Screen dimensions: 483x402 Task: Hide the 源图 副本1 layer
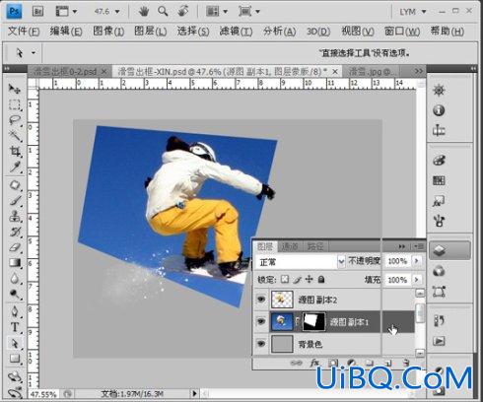click(x=261, y=321)
